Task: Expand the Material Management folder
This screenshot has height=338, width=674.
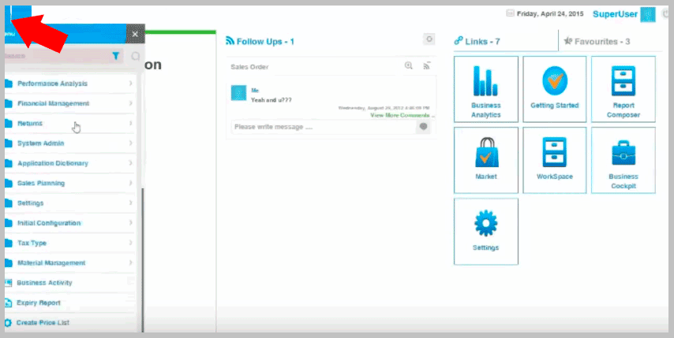Action: point(51,262)
